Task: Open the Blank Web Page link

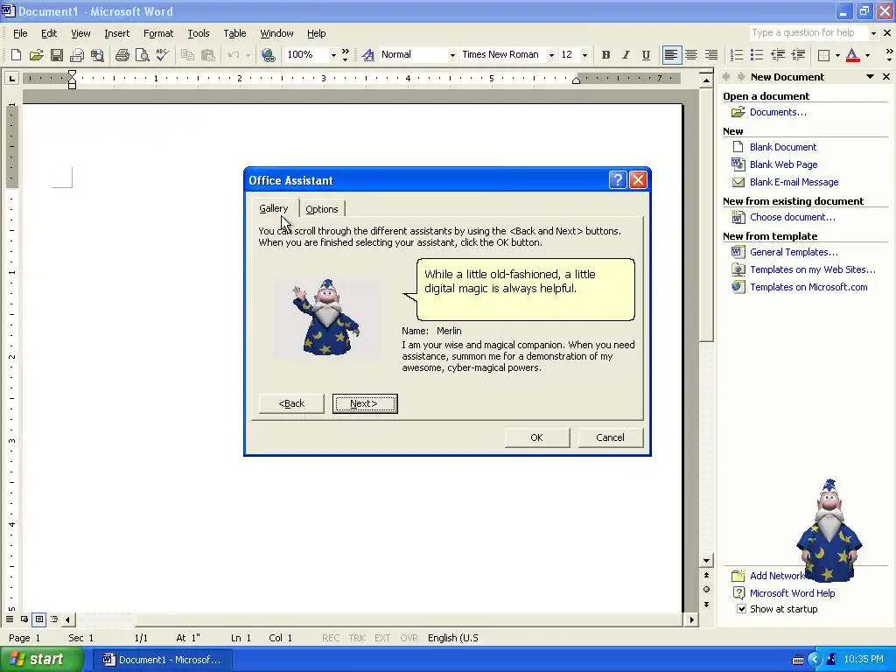Action: click(x=783, y=164)
